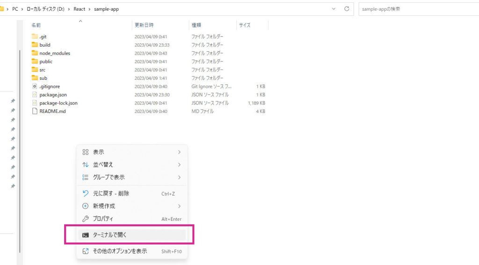479x265 pixels.
Task: Select the .gitignore file icon
Action: [x=35, y=86]
